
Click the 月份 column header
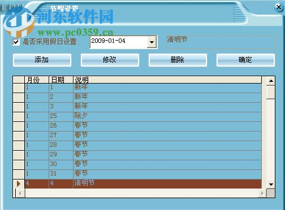tap(37, 80)
